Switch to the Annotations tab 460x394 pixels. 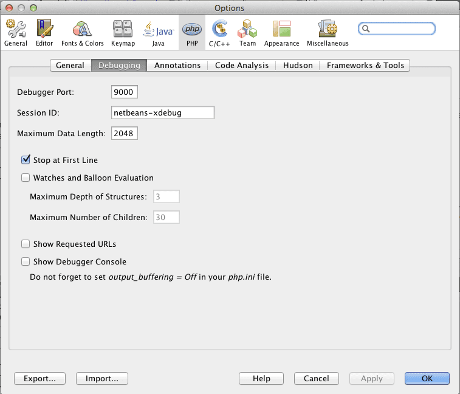(177, 65)
